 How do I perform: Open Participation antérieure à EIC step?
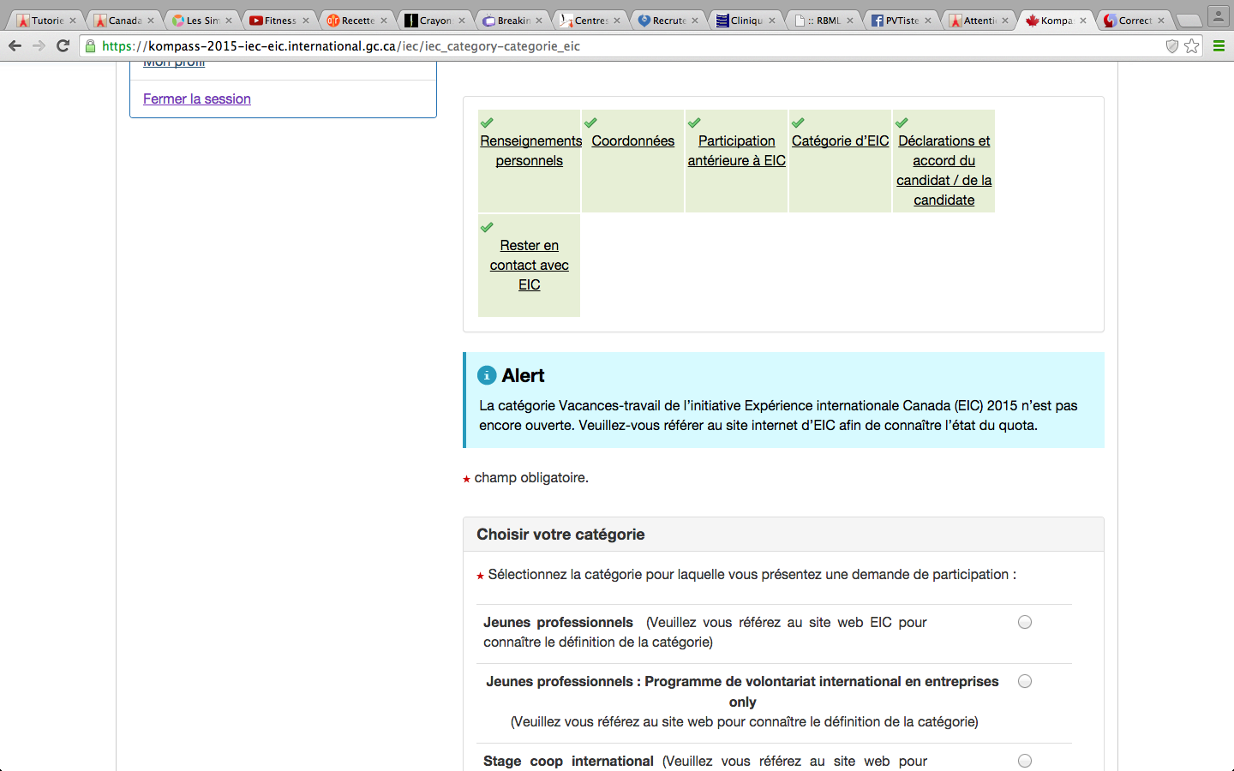tap(736, 151)
